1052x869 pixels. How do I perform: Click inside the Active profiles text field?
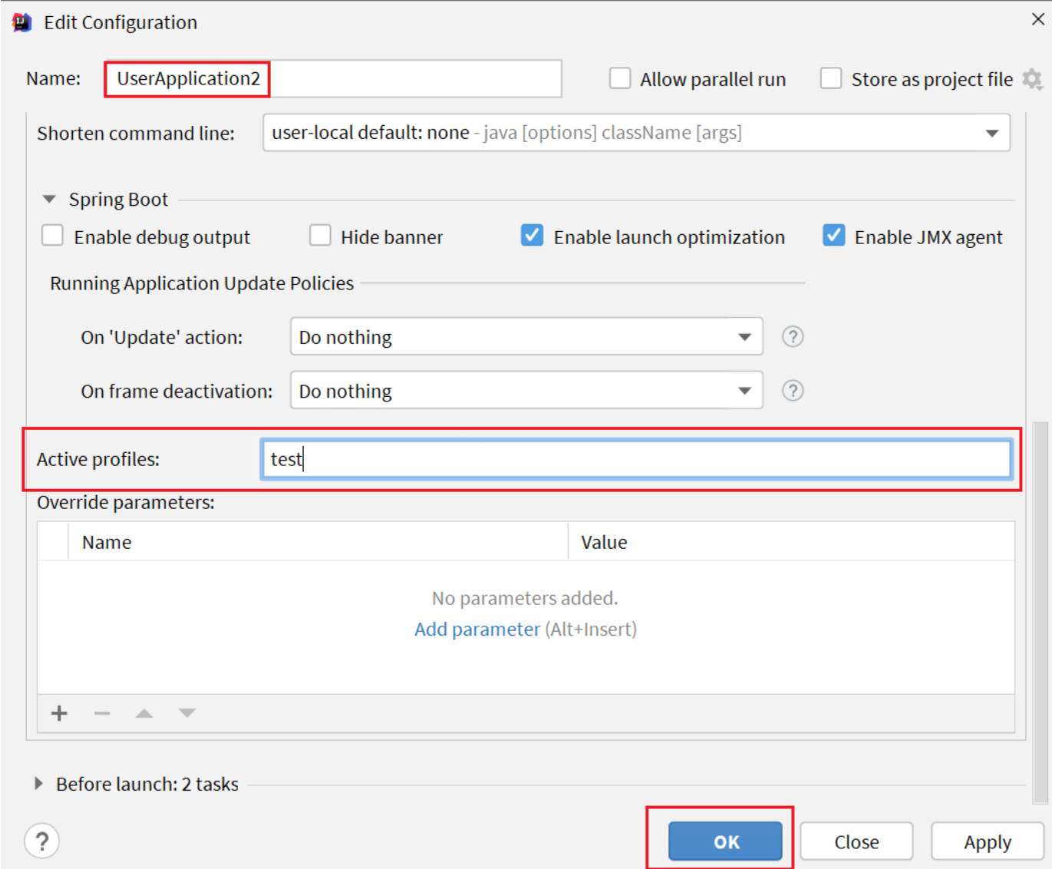pos(635,459)
